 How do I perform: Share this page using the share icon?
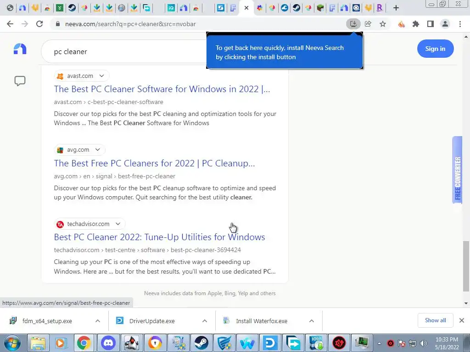point(368,24)
